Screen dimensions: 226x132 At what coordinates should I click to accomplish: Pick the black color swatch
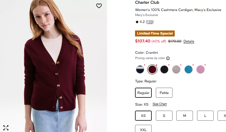tap(164, 69)
